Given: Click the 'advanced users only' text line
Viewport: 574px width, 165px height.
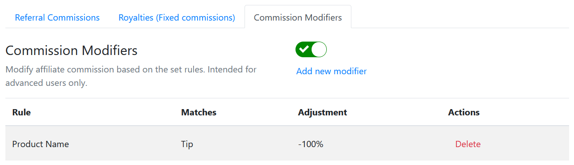Looking at the screenshot, I should pos(46,83).
